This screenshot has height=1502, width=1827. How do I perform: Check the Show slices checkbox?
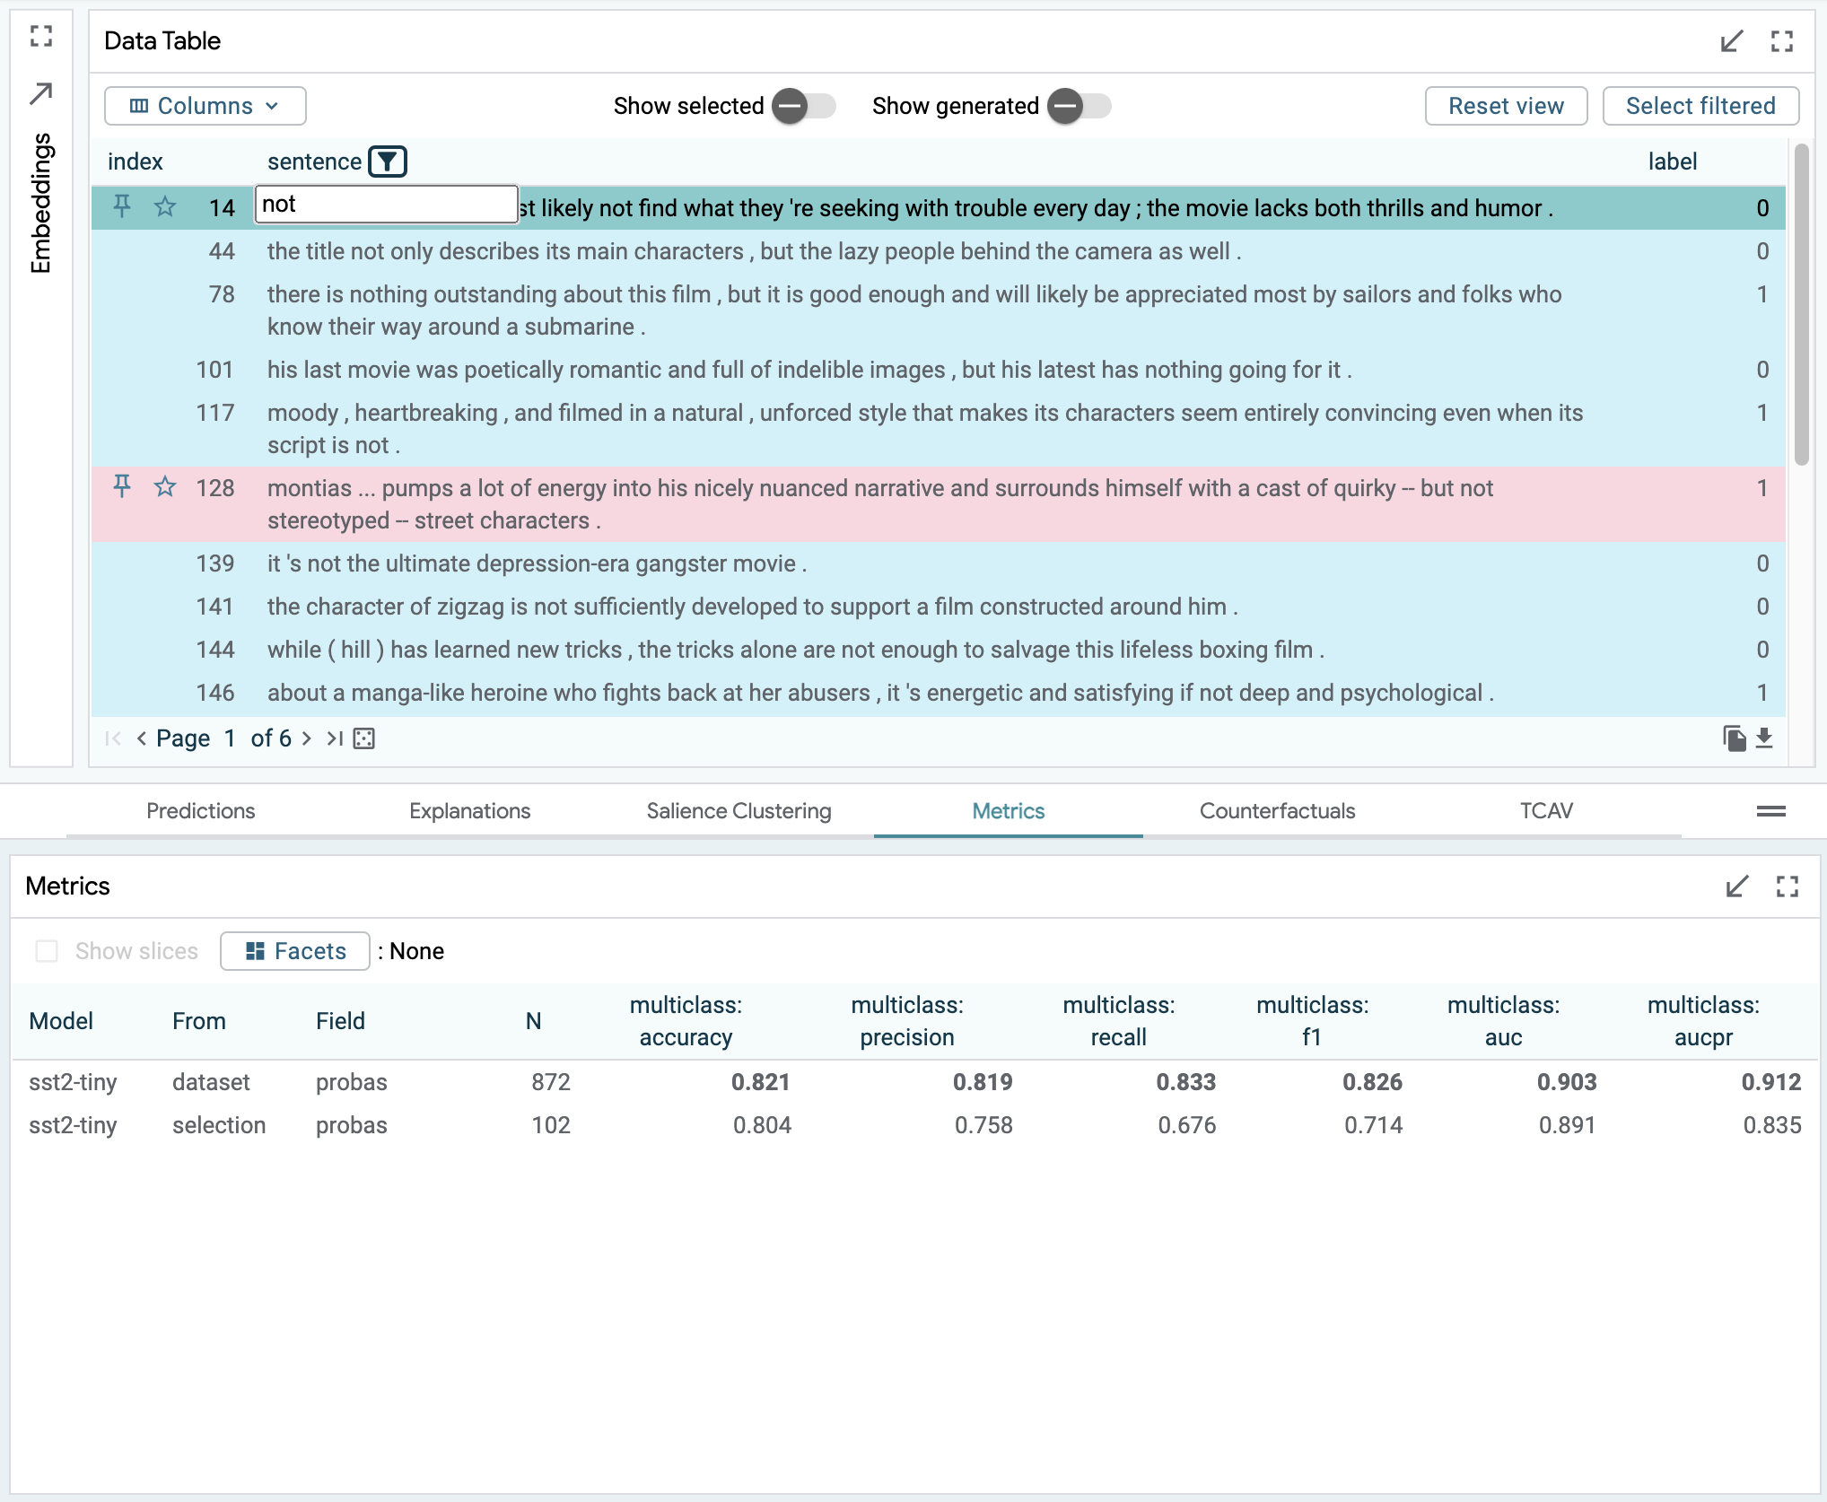click(47, 951)
